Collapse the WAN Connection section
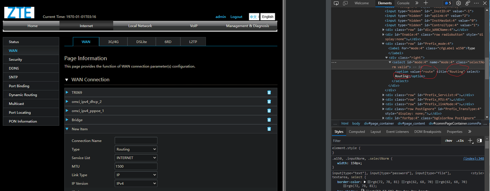The image size is (490, 191). coord(67,80)
